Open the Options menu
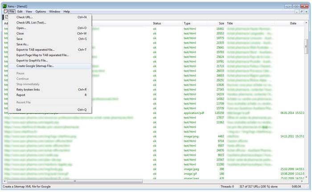 41,12
